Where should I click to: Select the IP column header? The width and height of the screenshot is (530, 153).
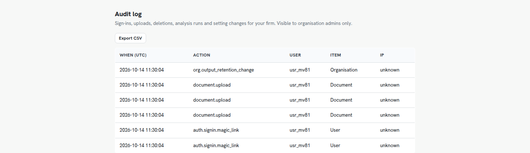(382, 55)
